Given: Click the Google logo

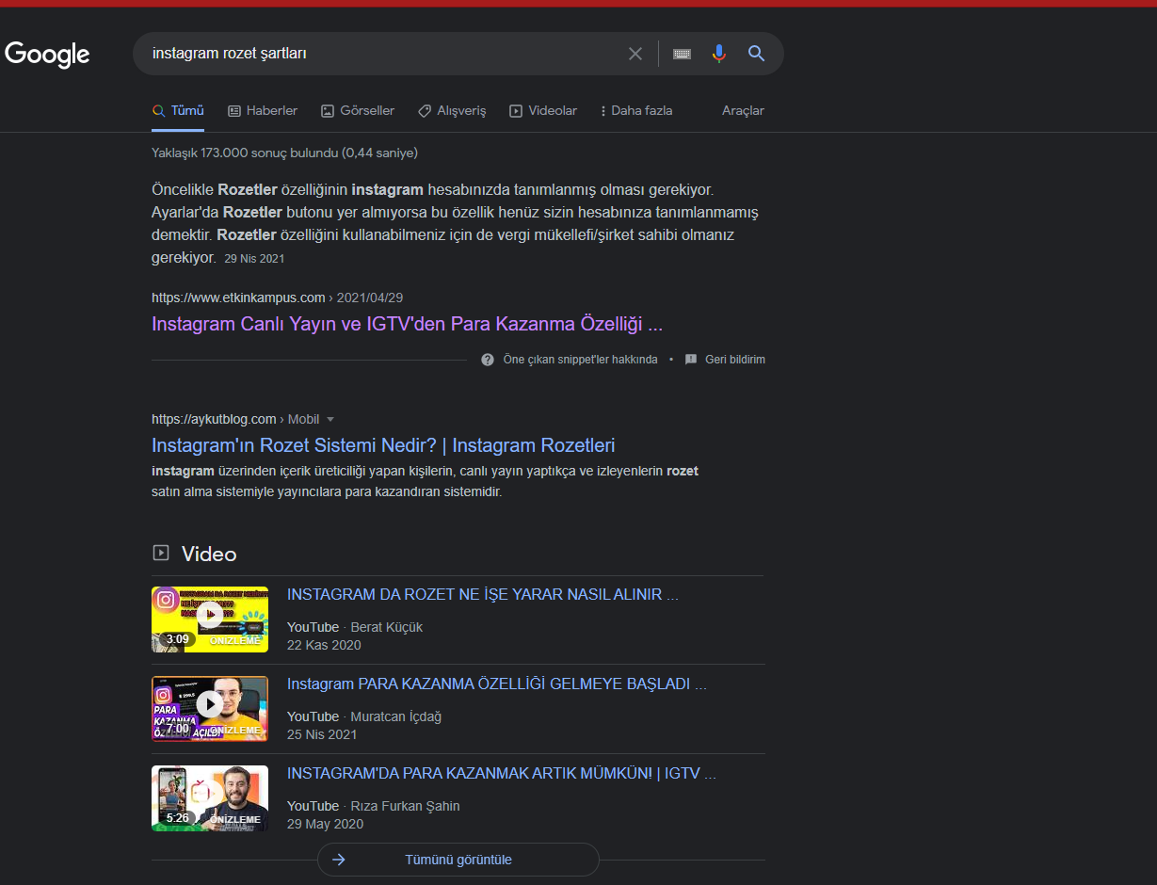Looking at the screenshot, I should [x=47, y=55].
